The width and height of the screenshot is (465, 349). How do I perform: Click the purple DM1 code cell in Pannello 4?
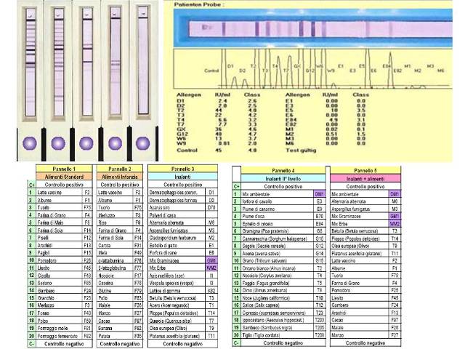coord(320,194)
